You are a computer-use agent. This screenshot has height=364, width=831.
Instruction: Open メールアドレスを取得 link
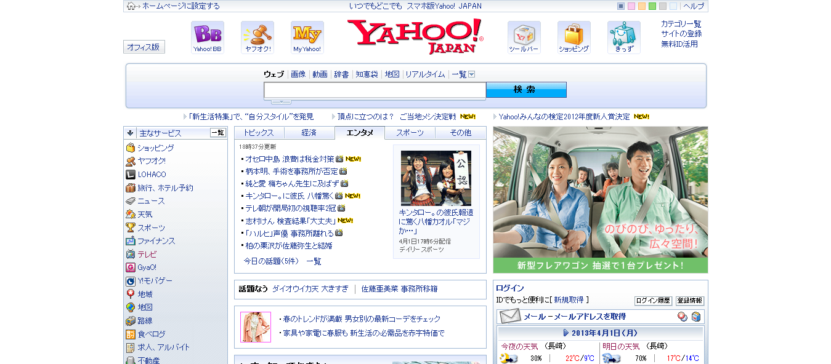[590, 317]
